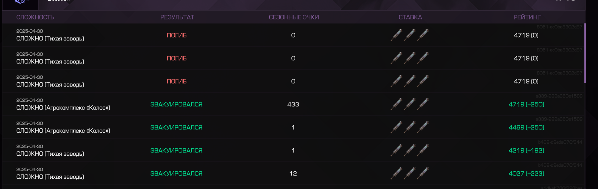Click the last syringe icon in third row
Screen dimensions: 598x189
coord(423,81)
